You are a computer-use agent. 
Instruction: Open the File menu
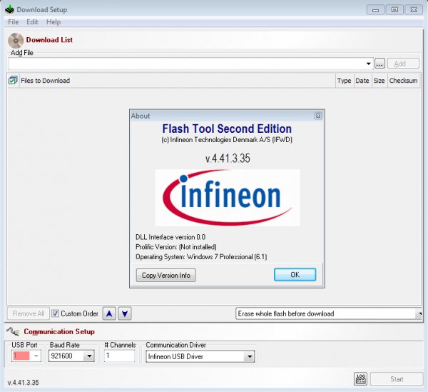pos(13,22)
